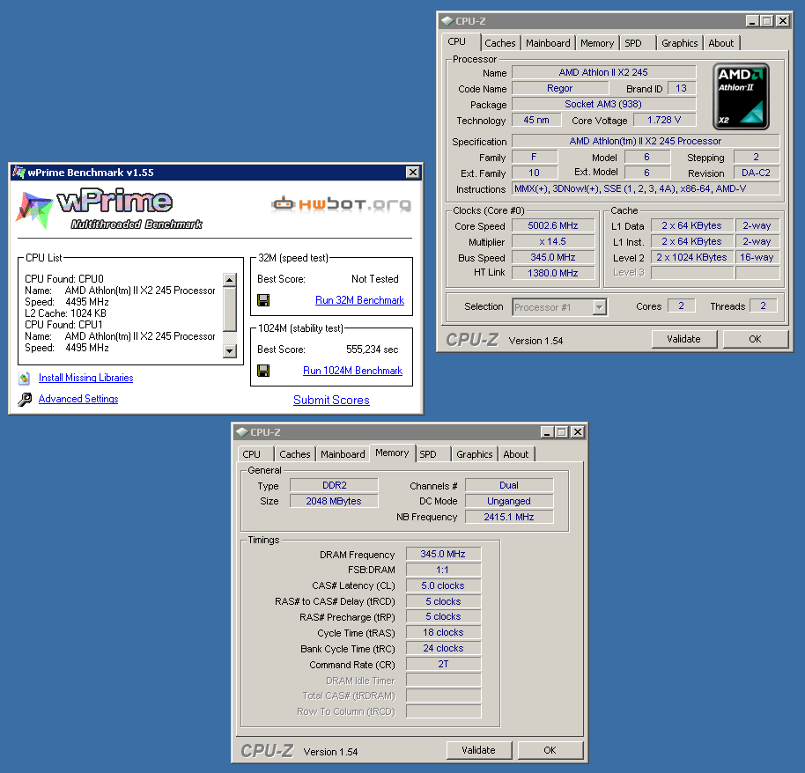The image size is (805, 773).
Task: Click the NB Frequency value 2415.1 MHz
Action: [509, 518]
